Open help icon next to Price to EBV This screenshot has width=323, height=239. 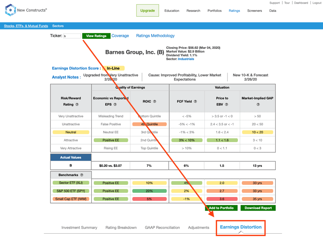(x=227, y=104)
